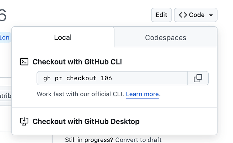Click the blue label tag at left edge
Viewport: 233px width, 143px height.
coord(5,37)
